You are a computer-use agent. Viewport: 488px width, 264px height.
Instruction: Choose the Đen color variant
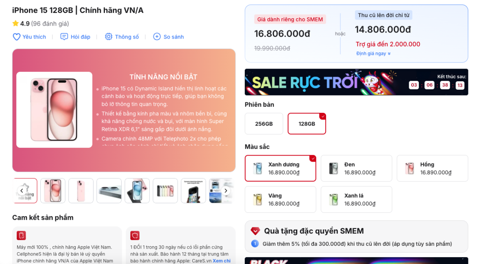pos(356,168)
